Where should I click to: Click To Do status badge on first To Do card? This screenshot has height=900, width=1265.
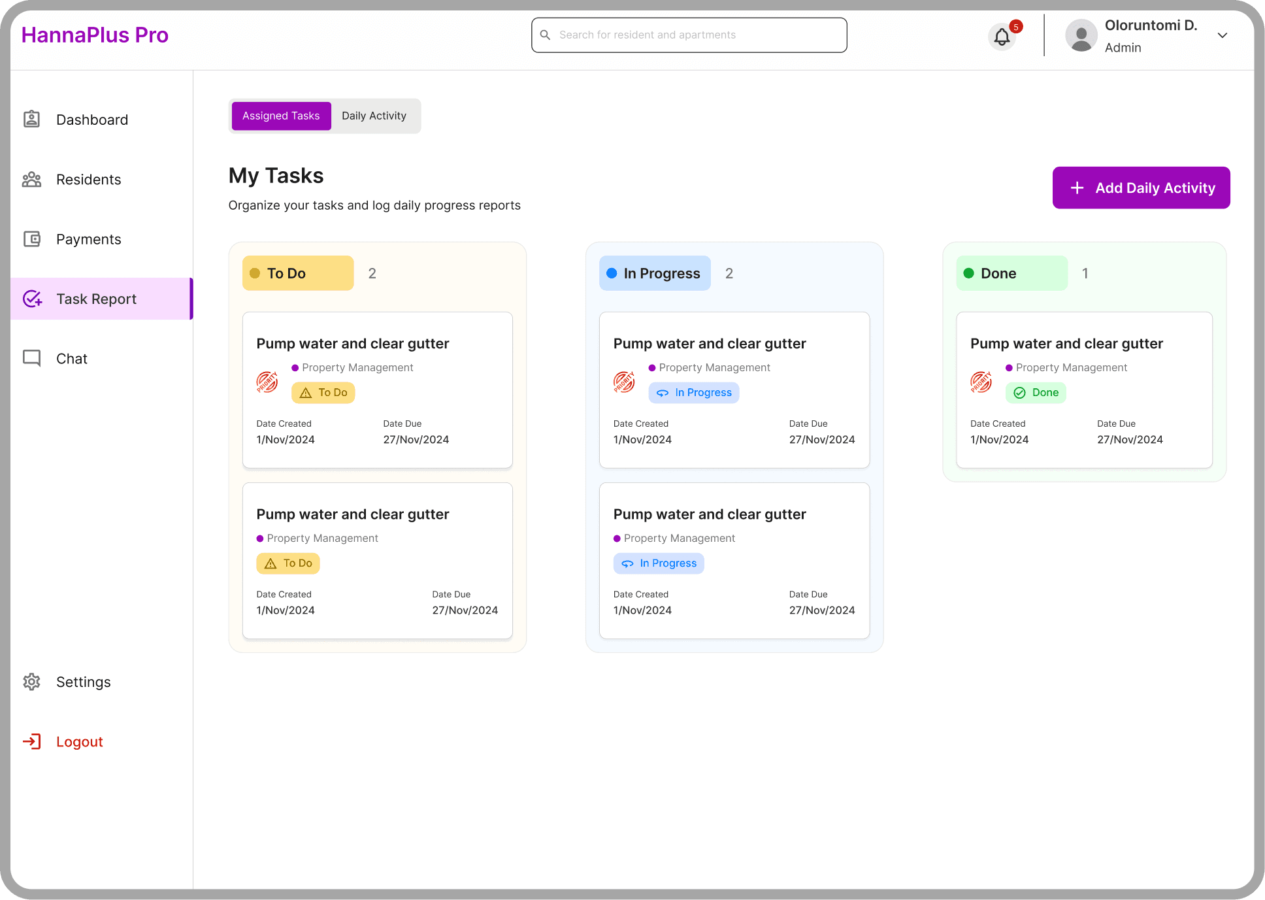323,393
